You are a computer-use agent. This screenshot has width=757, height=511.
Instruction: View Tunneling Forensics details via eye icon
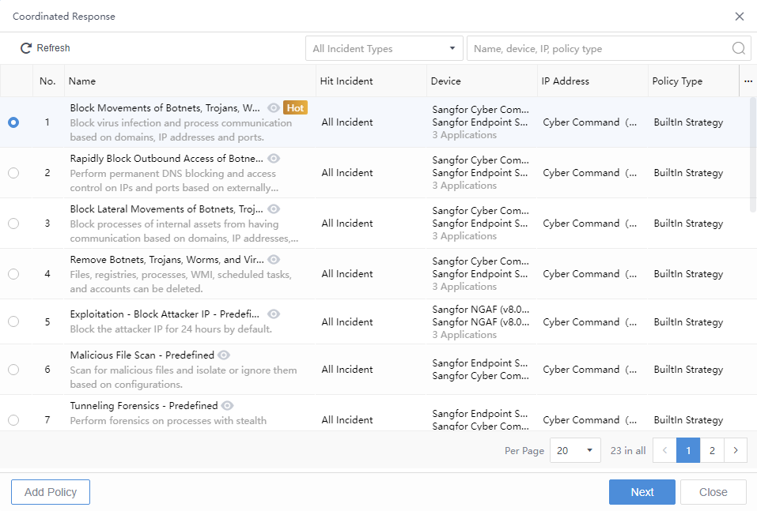pyautogui.click(x=228, y=406)
